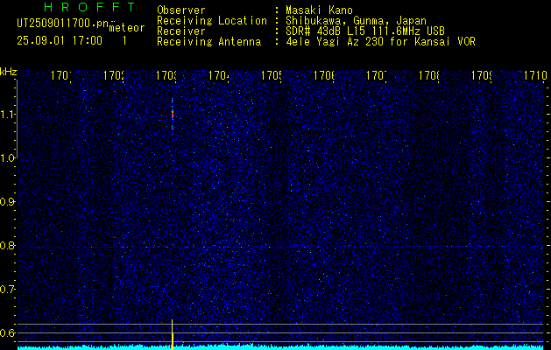Click the 0.9 kHz frequency label
Image resolution: width=551 pixels, height=350 pixels.
point(7,202)
